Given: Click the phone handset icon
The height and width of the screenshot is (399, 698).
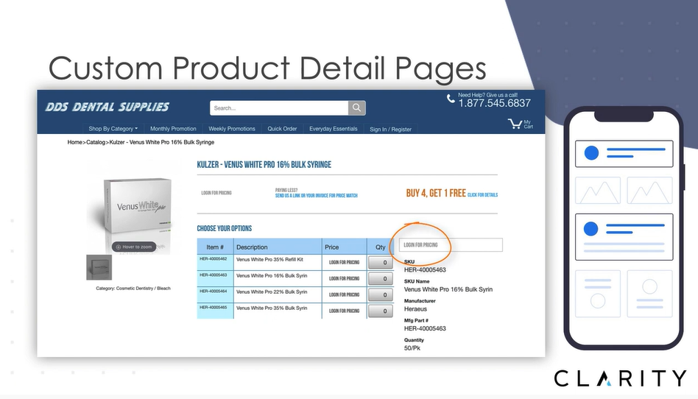Looking at the screenshot, I should 451,99.
